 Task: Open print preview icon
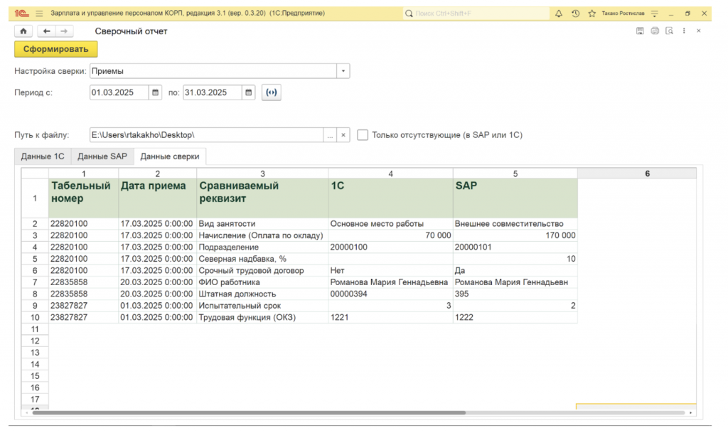(x=669, y=31)
